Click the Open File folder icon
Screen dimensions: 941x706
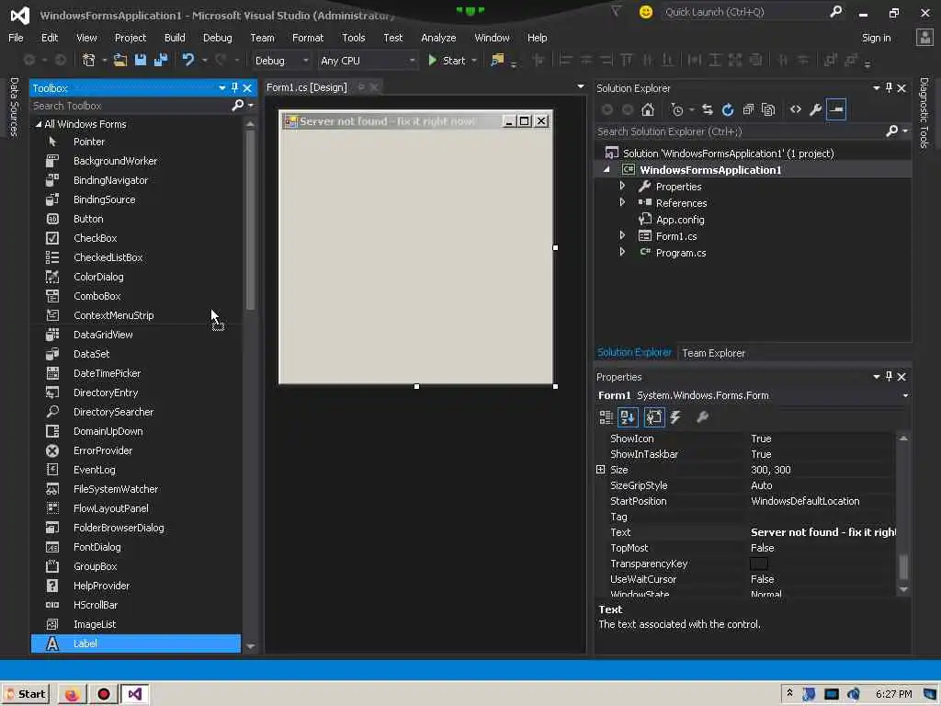pos(120,60)
